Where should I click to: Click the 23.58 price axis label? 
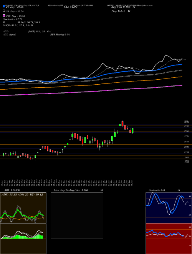[187, 147]
